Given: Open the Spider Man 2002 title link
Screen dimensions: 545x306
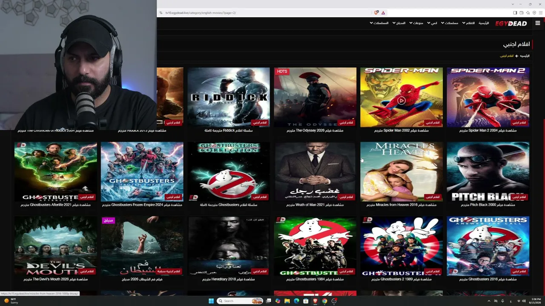Looking at the screenshot, I should point(402,130).
